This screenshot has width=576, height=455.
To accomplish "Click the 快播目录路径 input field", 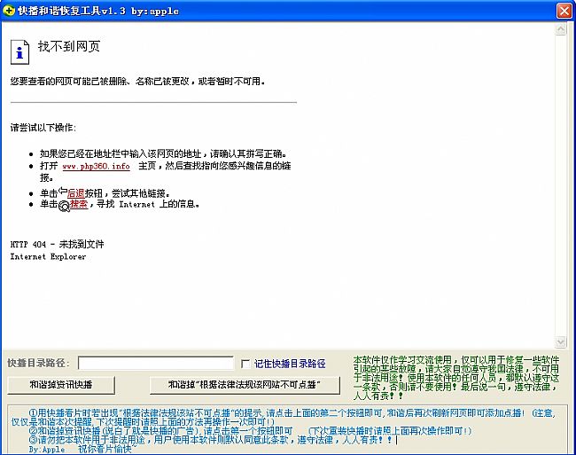I will pos(156,363).
